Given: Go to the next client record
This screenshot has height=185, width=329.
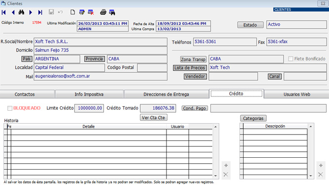Looking at the screenshot, I should [31, 12].
